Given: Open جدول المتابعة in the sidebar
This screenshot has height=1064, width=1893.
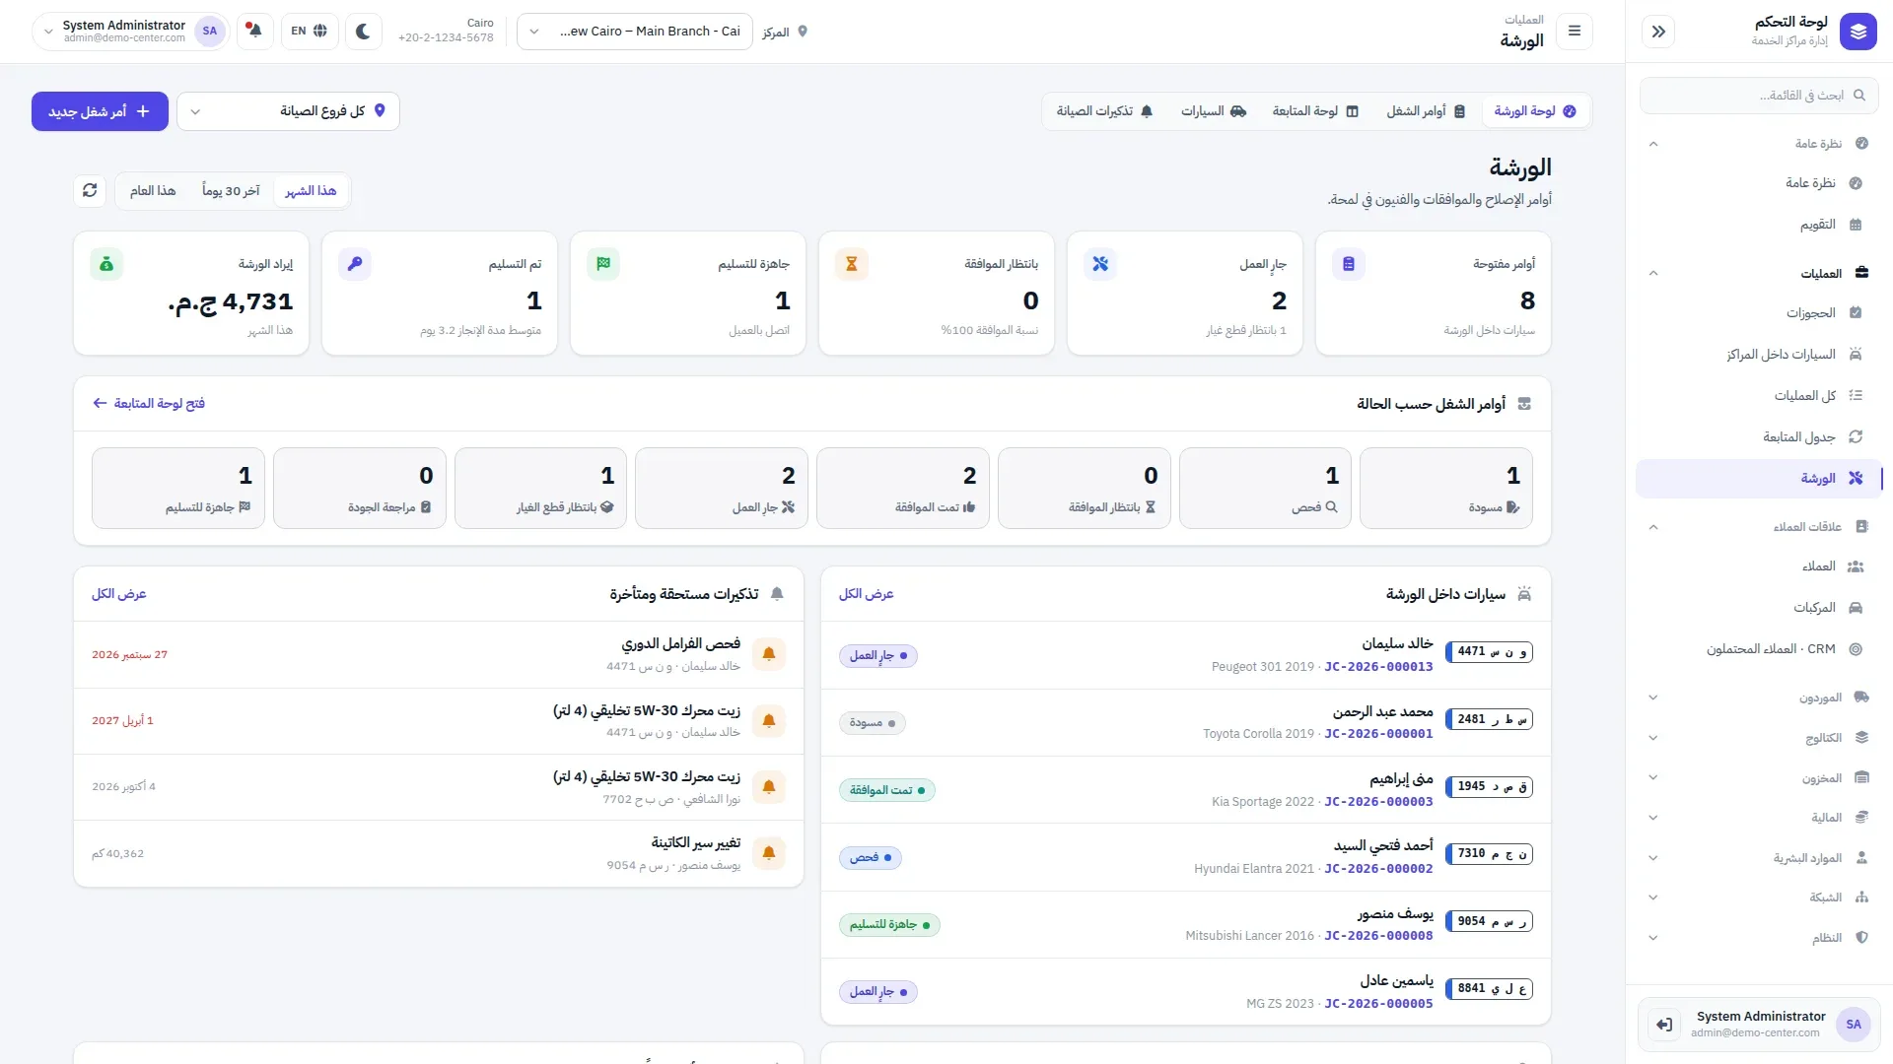Looking at the screenshot, I should (1760, 437).
